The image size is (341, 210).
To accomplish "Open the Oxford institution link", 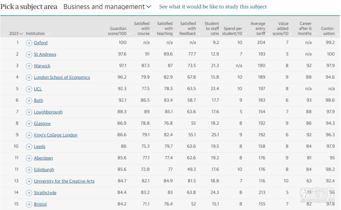I will 41,43.
